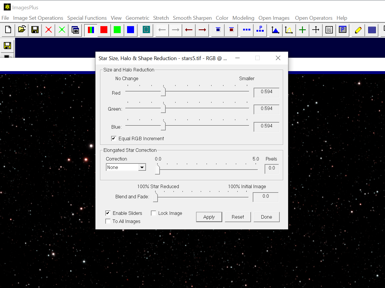
Task: Click the dark red right arrow icon
Action: pos(202,30)
